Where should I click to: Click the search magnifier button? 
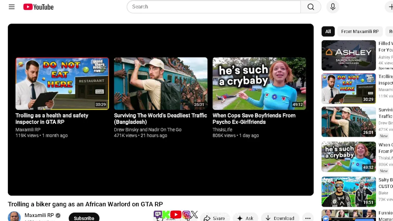[x=311, y=7]
